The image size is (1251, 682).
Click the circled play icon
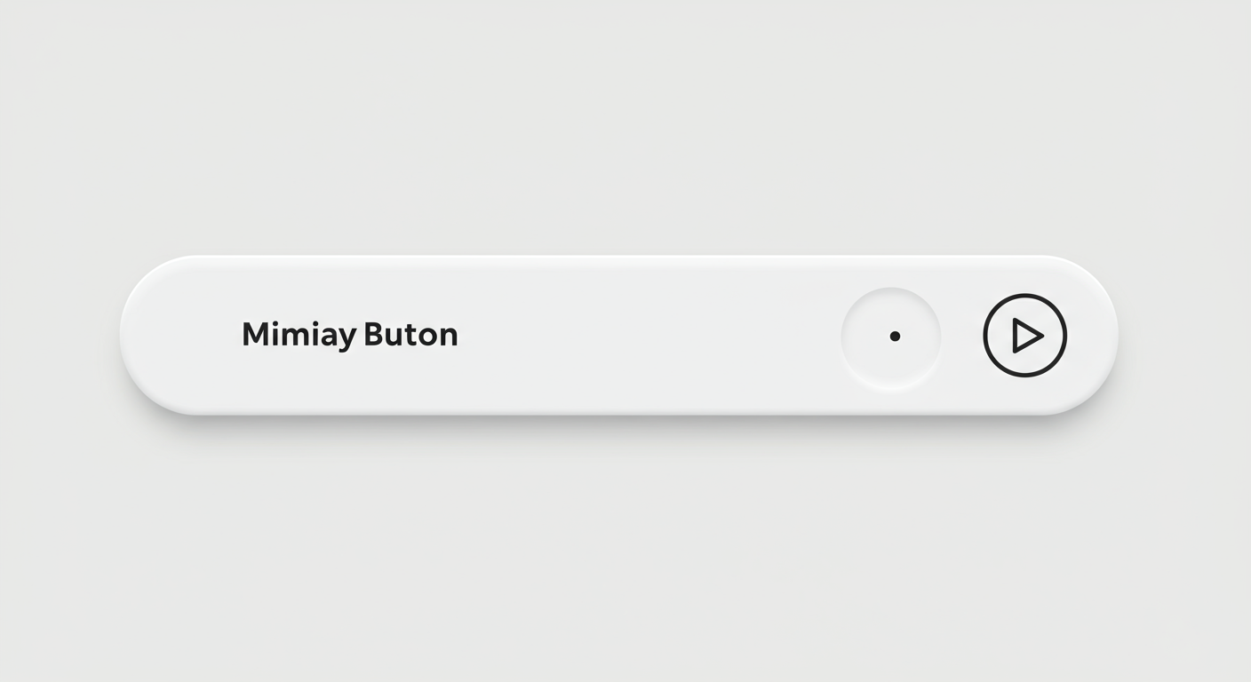point(1025,336)
